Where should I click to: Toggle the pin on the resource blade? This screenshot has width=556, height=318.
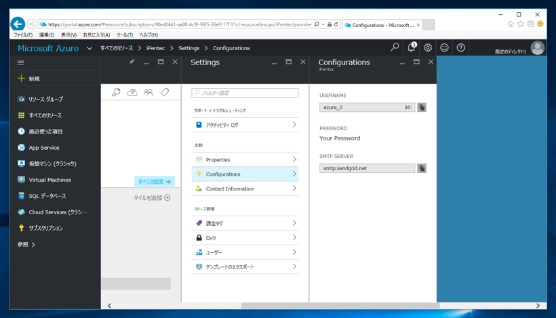coord(132,62)
